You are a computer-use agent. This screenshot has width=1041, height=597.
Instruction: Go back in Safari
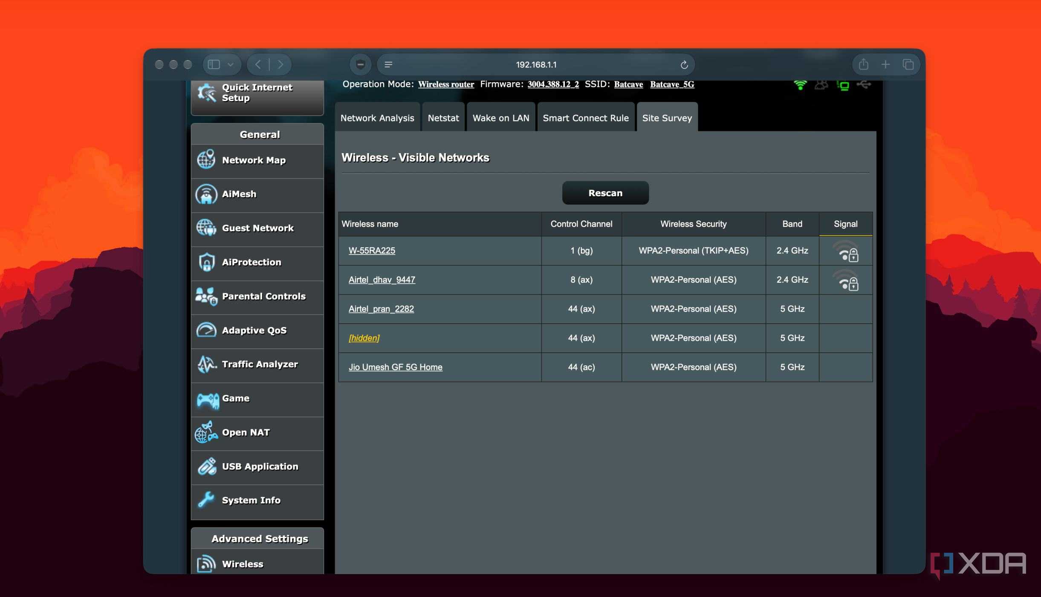coord(258,64)
